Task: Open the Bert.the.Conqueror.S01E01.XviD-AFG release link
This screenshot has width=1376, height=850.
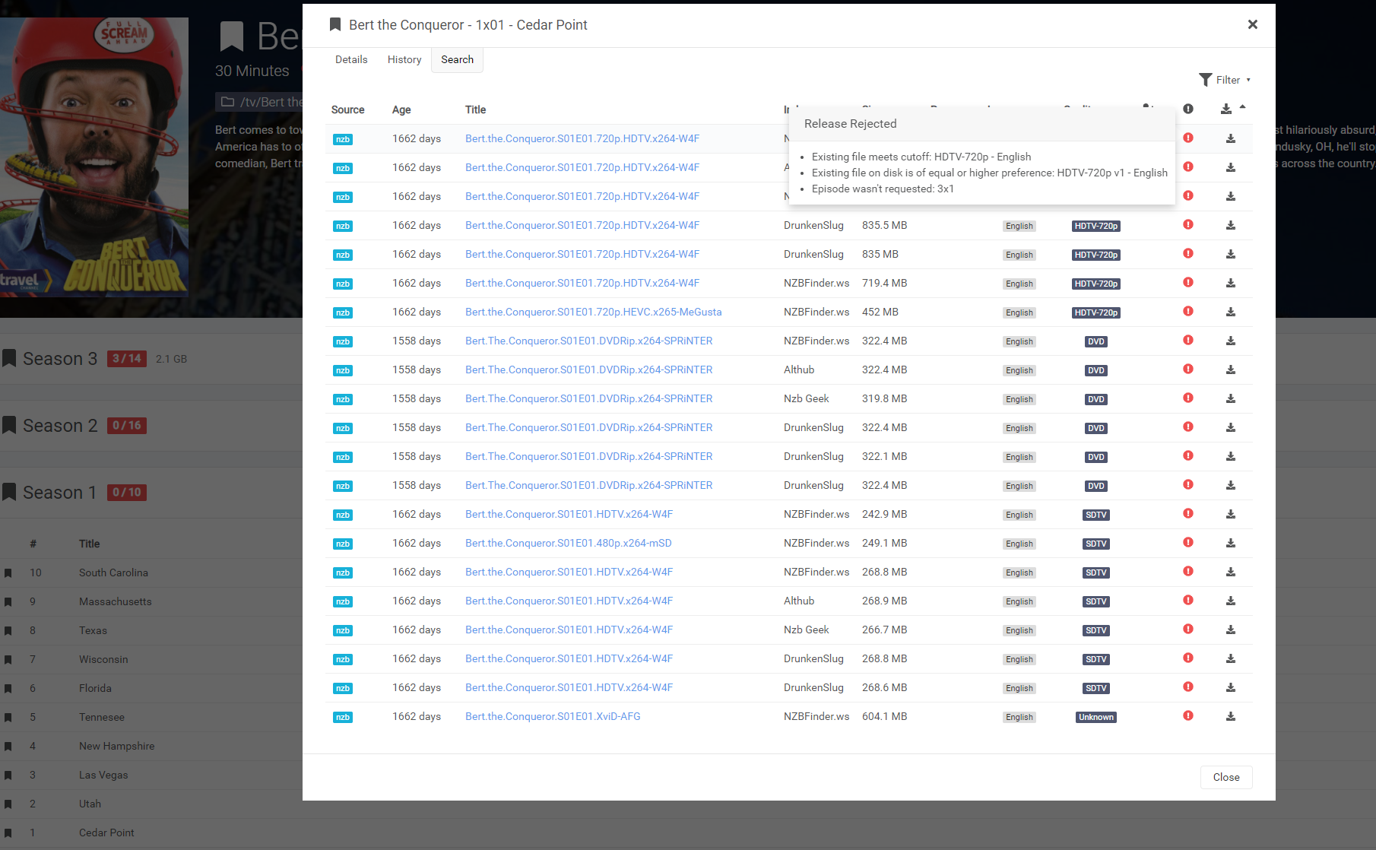Action: (553, 715)
